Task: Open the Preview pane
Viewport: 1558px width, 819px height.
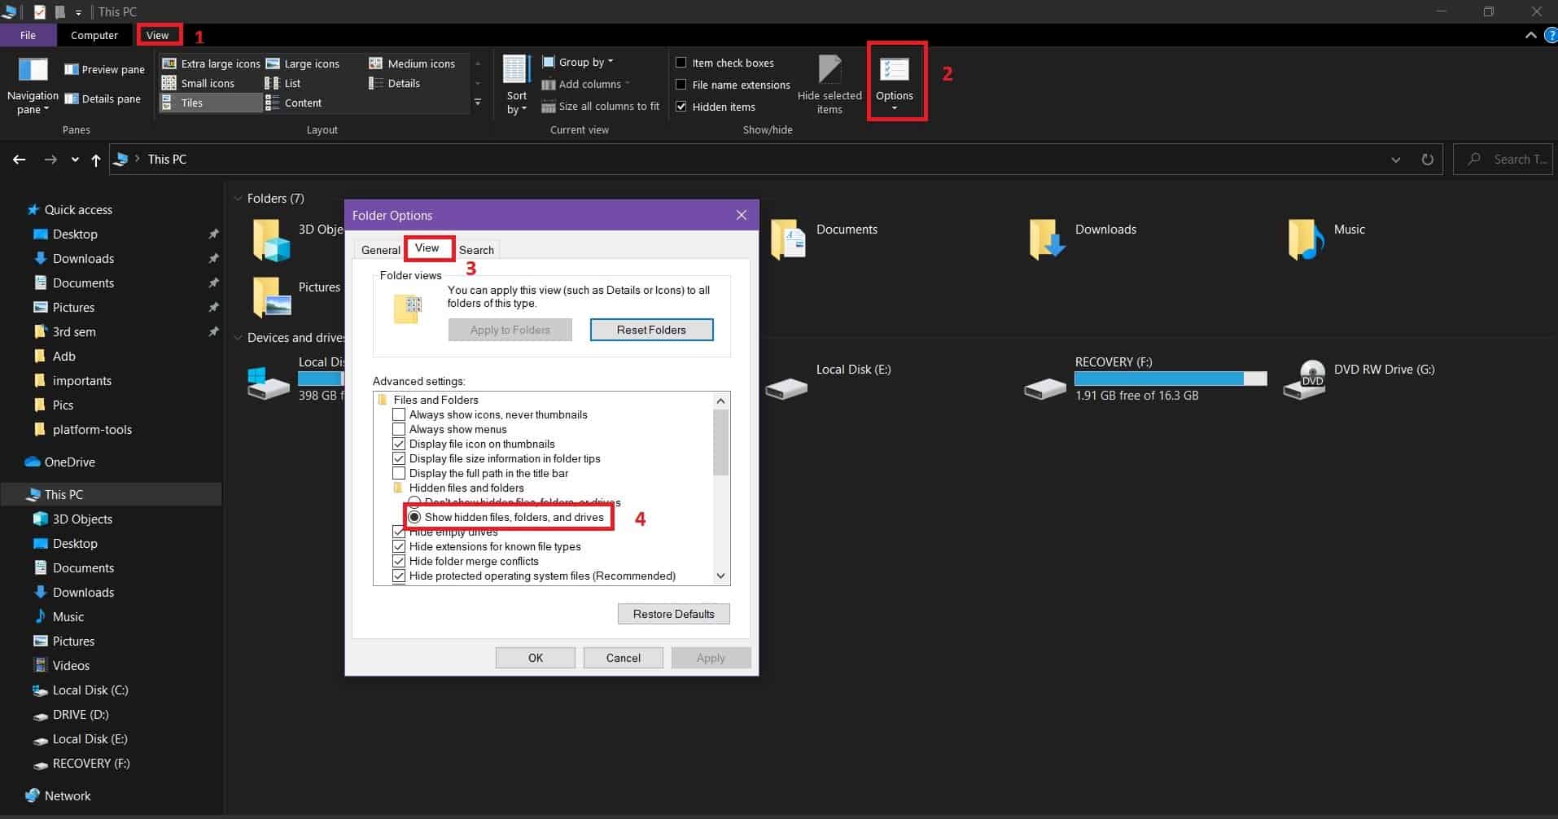Action: (x=103, y=69)
